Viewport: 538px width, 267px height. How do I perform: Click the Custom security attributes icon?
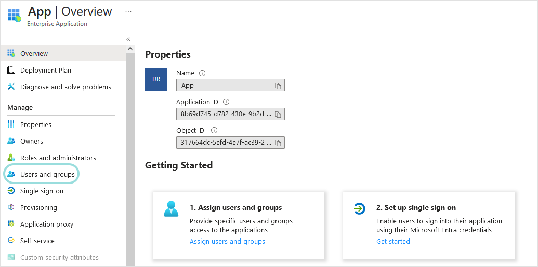[11, 257]
